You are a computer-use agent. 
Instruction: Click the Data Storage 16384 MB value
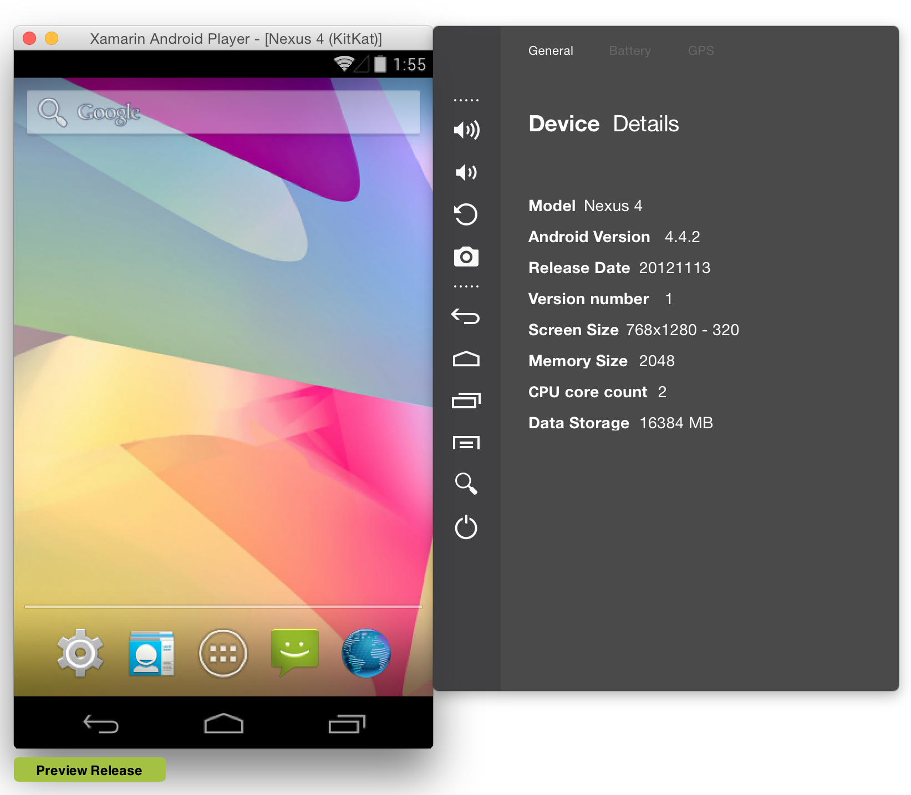coord(676,423)
